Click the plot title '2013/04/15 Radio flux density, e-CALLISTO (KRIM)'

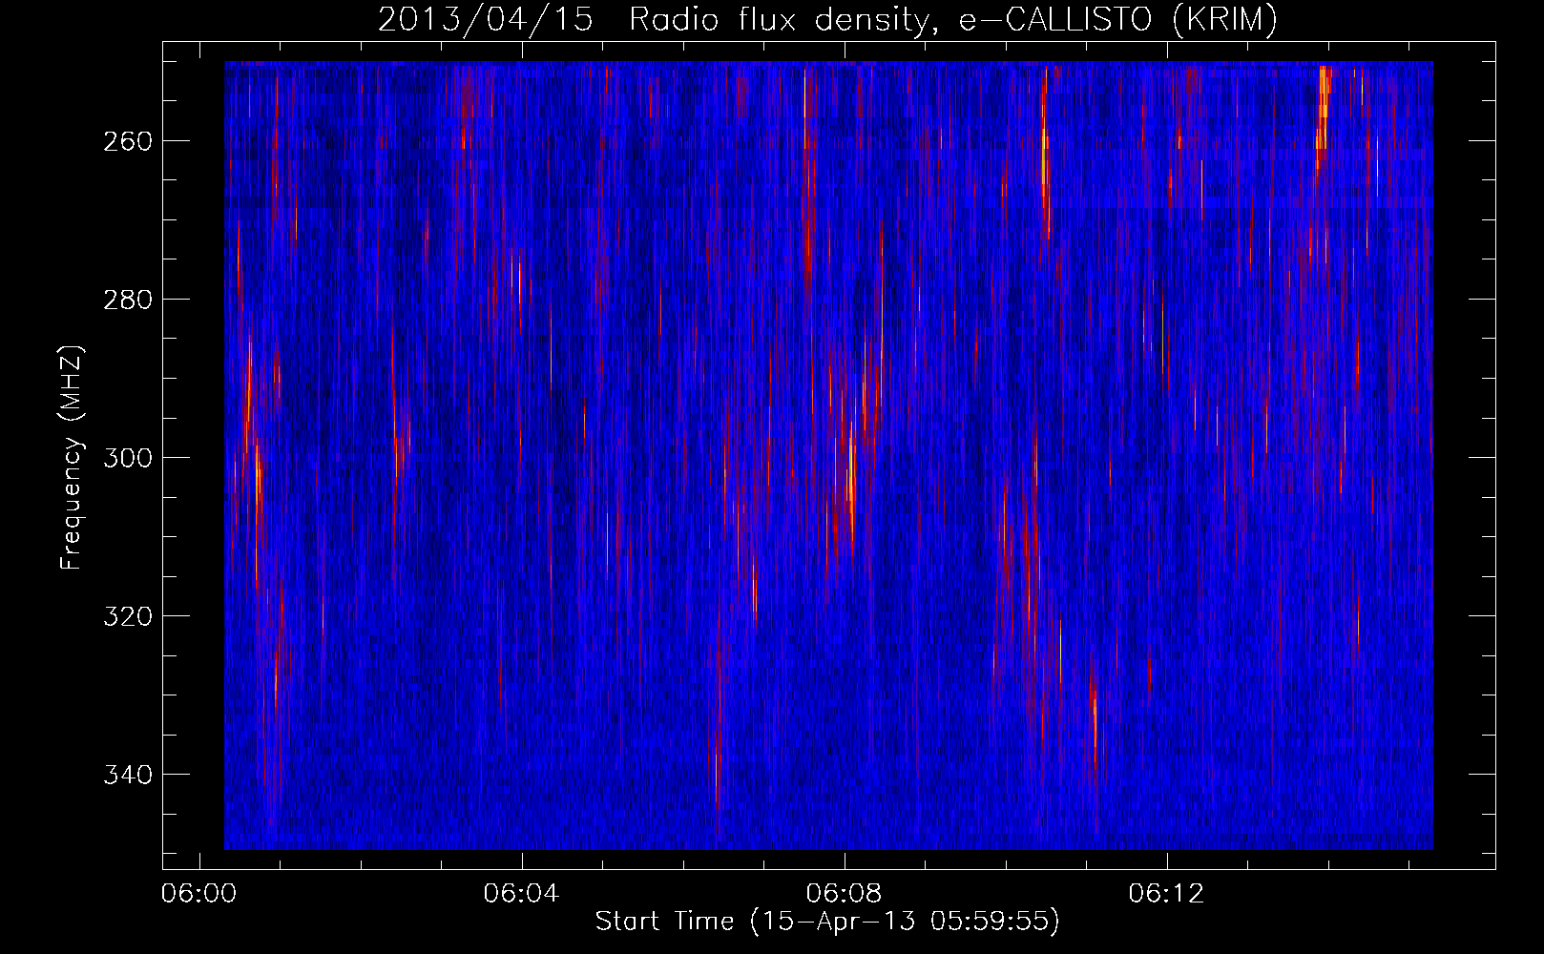pos(827,20)
